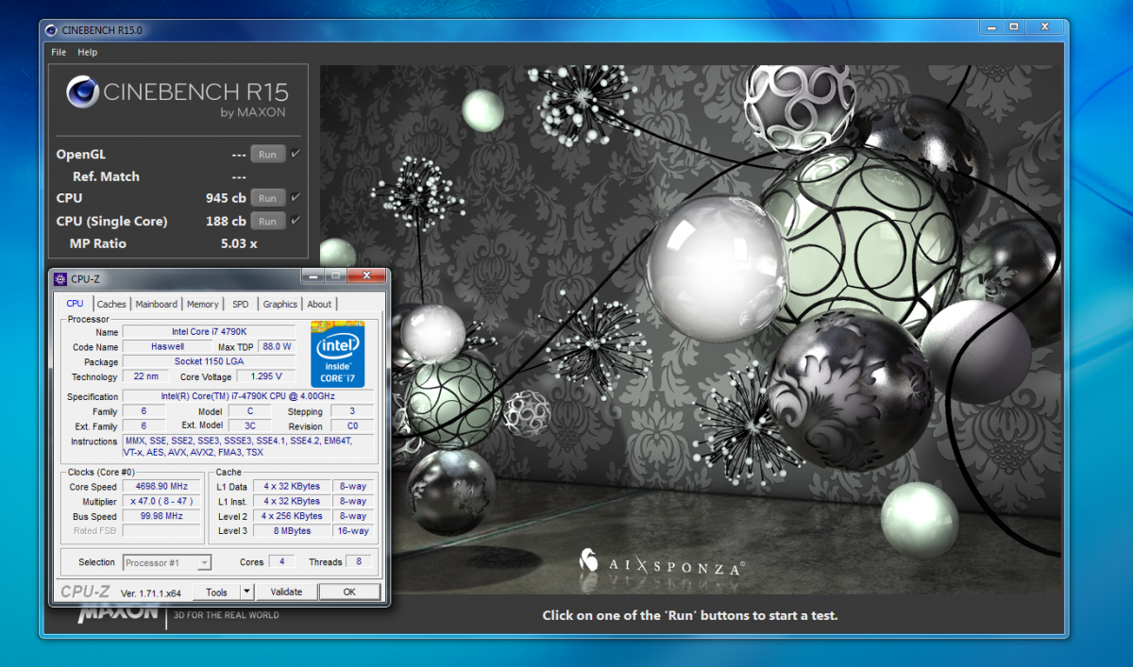This screenshot has width=1133, height=667.
Task: Click the Max TDP value '88.0 W'
Action: coord(277,347)
